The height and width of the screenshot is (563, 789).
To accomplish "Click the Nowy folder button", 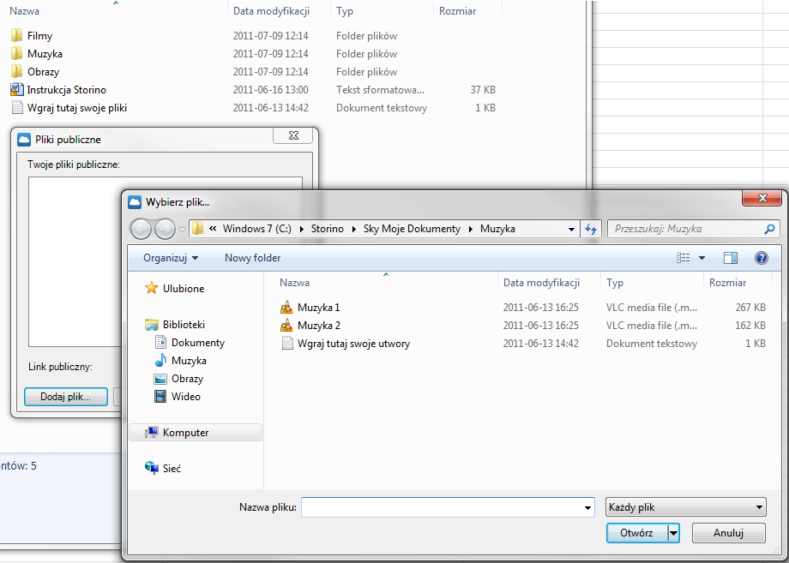I will point(253,258).
